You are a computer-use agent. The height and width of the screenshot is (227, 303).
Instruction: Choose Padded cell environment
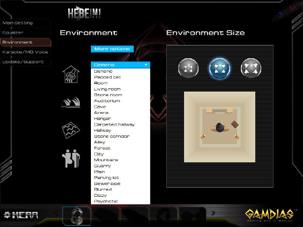click(x=120, y=77)
